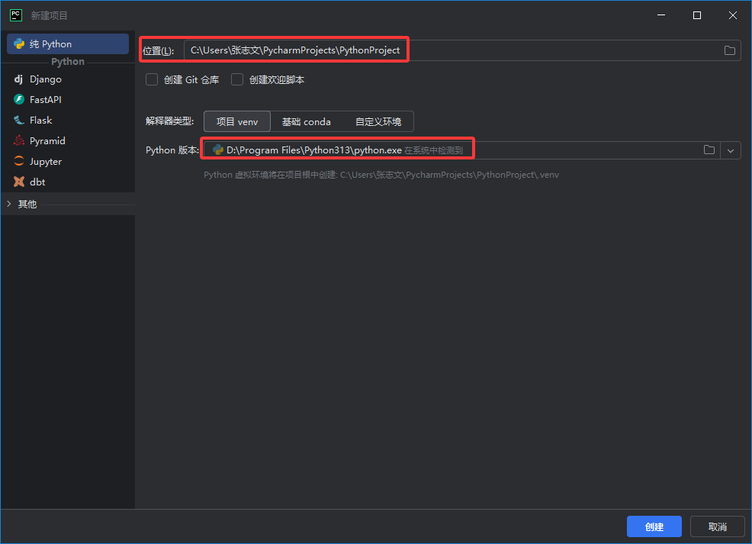
Task: Select 基础 conda interpreter type
Action: (306, 121)
